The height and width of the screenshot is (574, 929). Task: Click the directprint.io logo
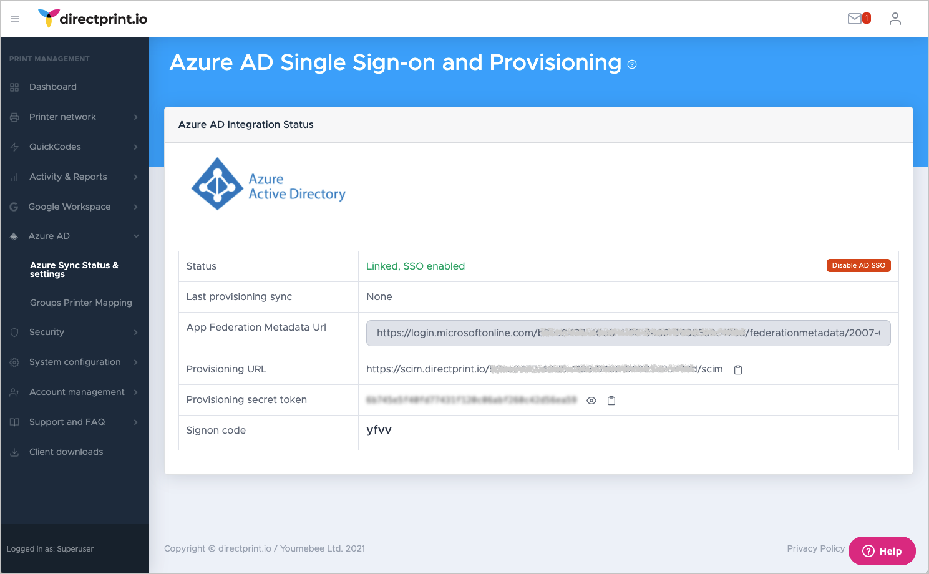click(92, 19)
